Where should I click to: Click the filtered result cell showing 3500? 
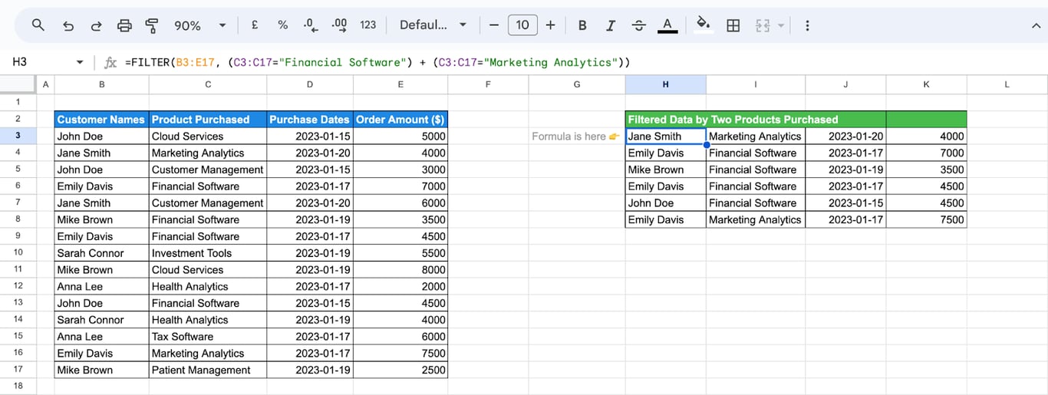[x=926, y=170]
